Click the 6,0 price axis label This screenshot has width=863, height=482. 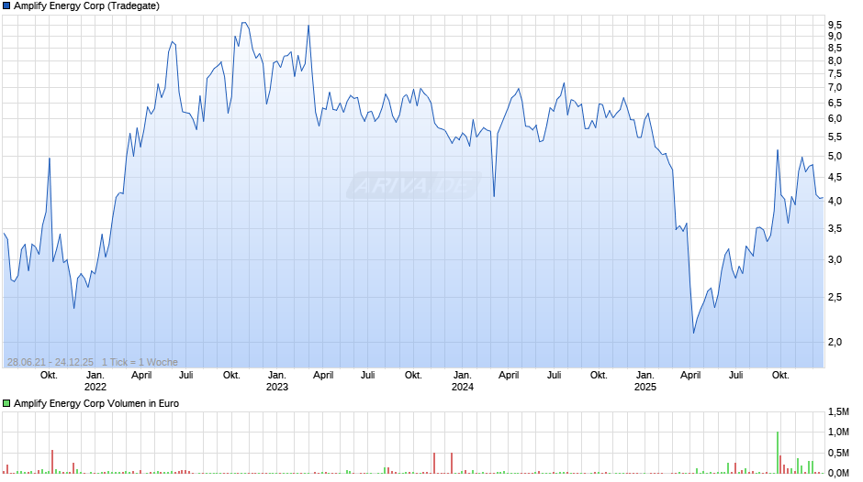click(835, 119)
